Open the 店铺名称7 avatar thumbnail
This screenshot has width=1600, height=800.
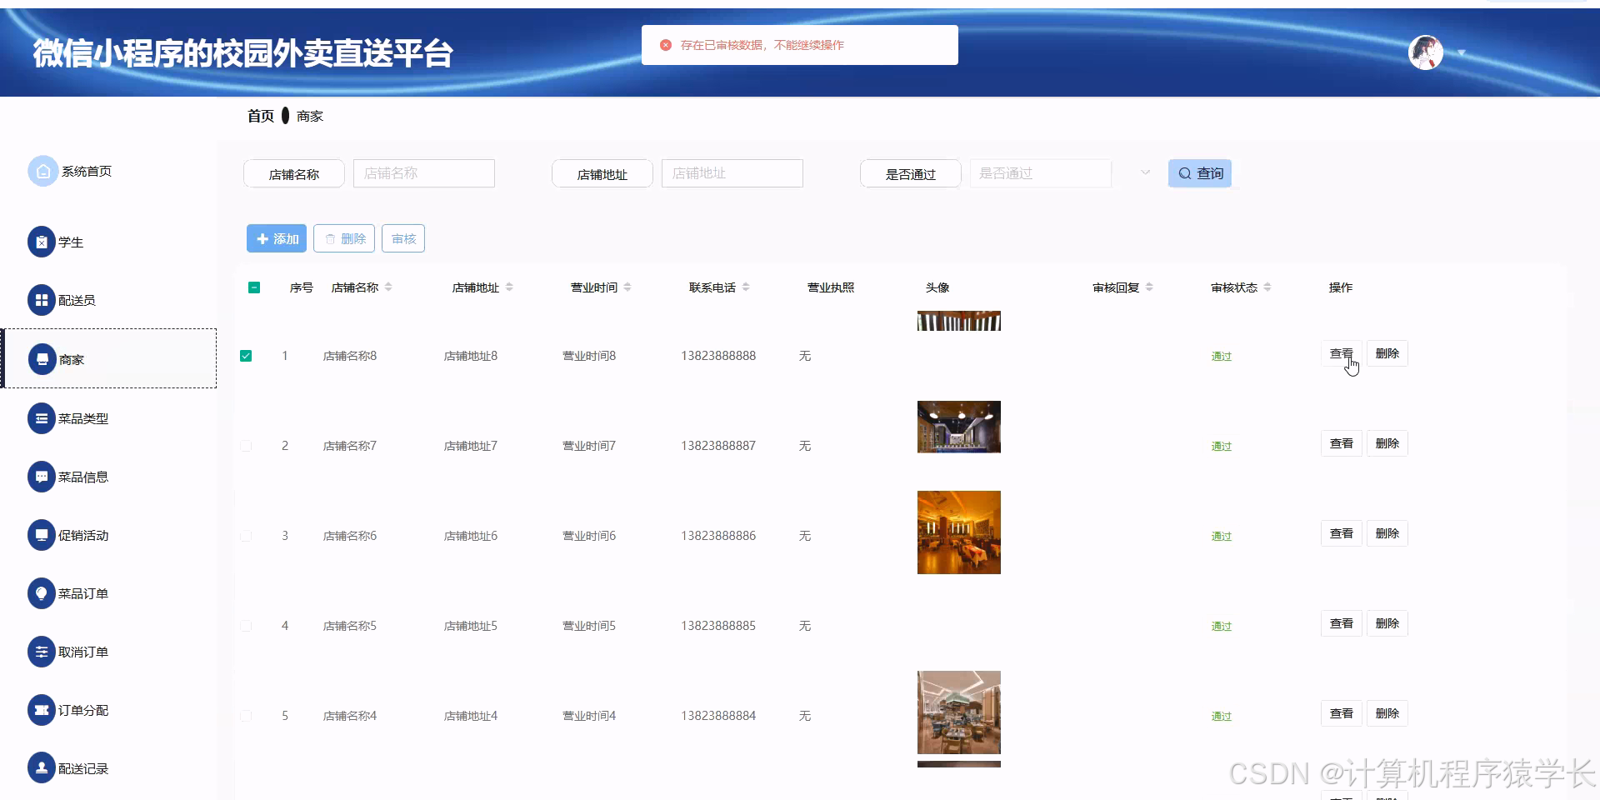pos(959,427)
